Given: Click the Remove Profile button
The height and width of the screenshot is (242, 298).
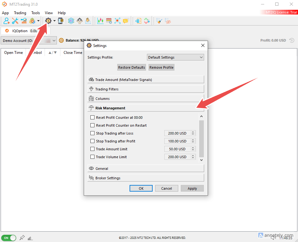Looking at the screenshot, I should tap(161, 67).
